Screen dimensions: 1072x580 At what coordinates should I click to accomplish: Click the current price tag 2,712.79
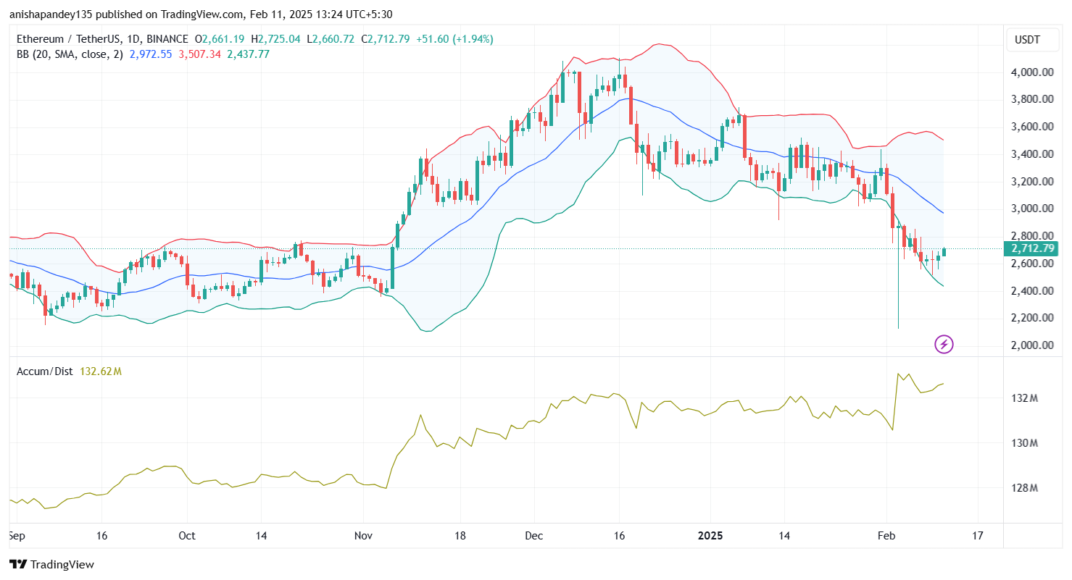[1030, 248]
